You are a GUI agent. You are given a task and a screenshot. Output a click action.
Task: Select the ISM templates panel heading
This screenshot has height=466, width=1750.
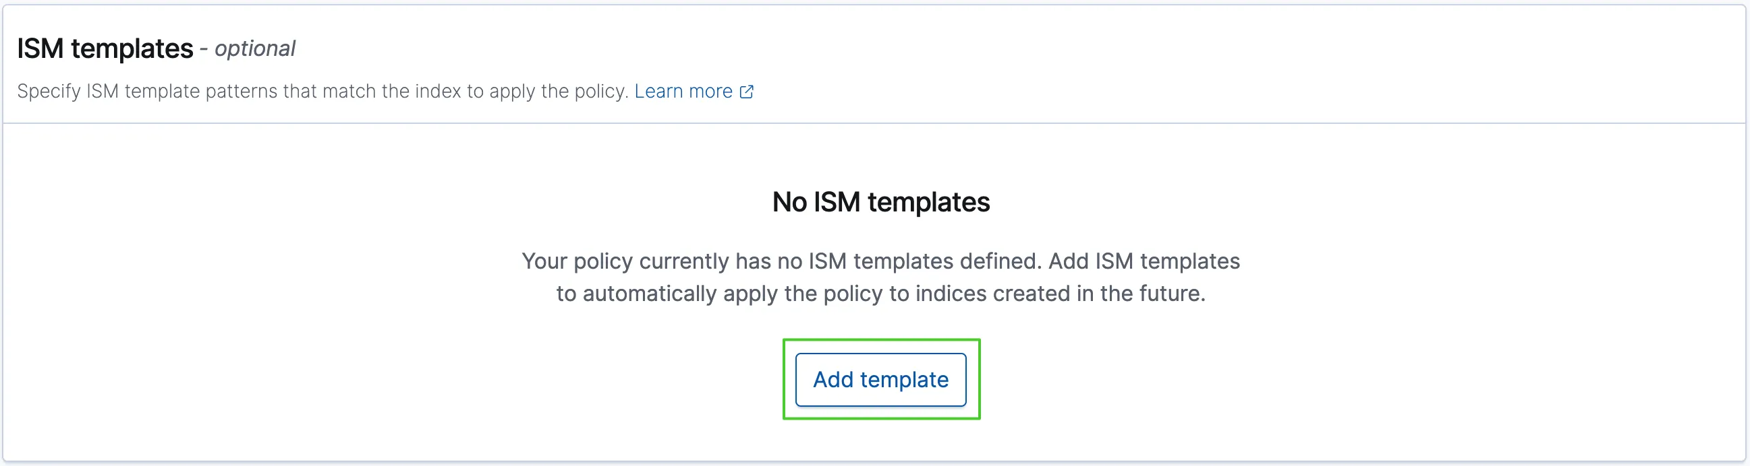tap(105, 49)
